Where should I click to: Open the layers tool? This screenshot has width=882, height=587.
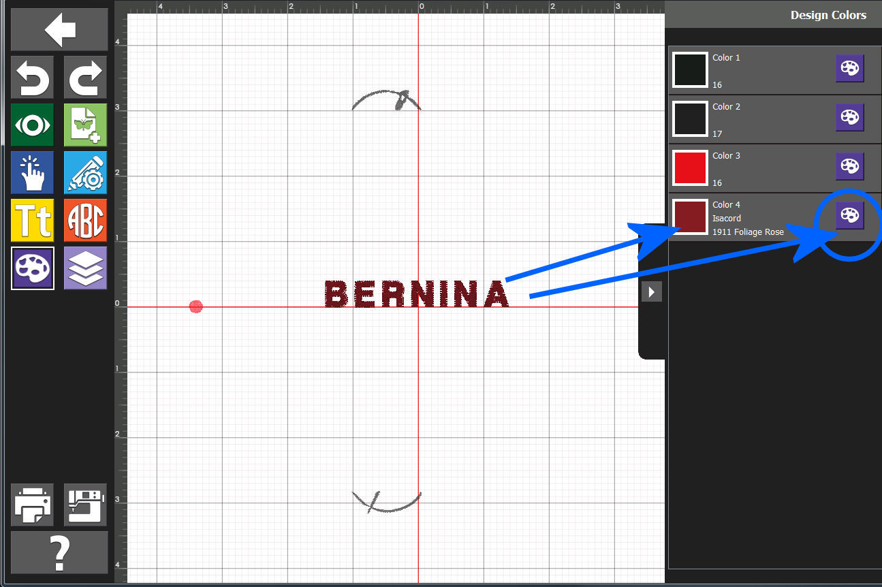[x=85, y=268]
